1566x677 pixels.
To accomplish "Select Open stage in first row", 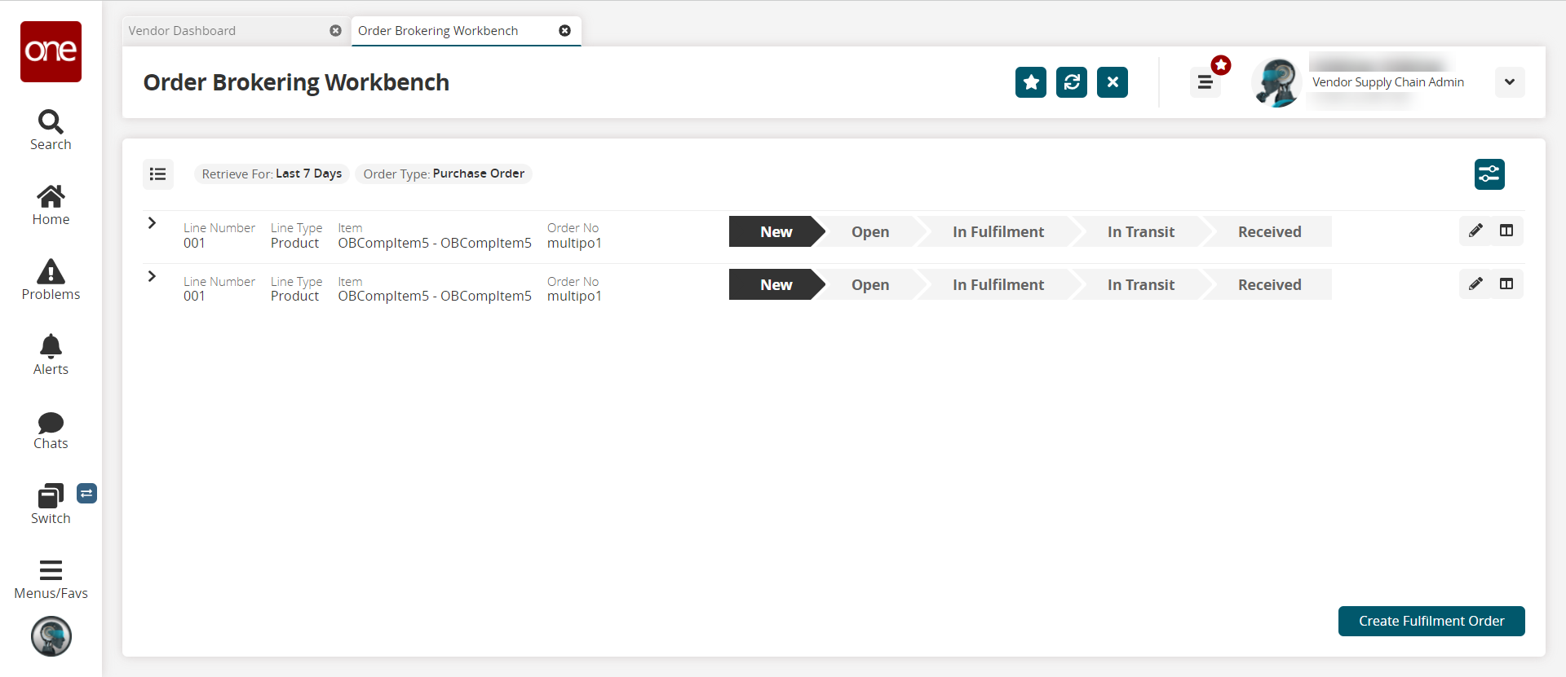I will (x=870, y=231).
